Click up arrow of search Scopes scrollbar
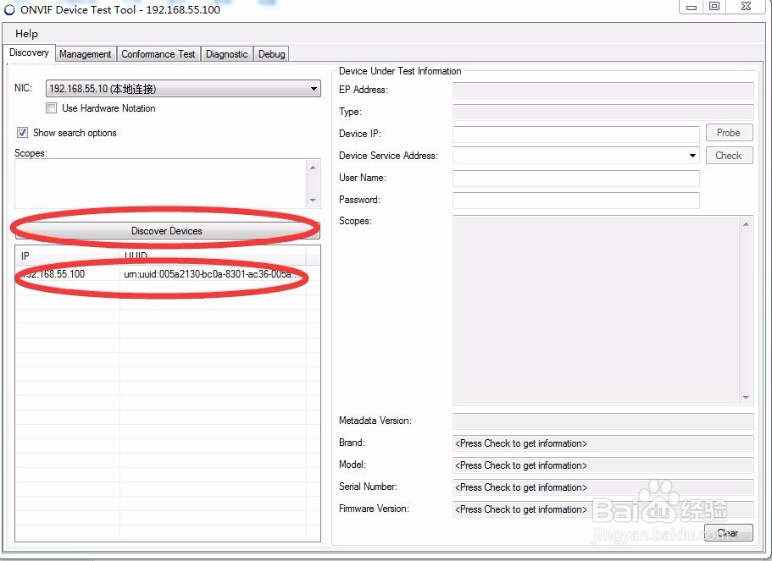772x561 pixels. (314, 168)
